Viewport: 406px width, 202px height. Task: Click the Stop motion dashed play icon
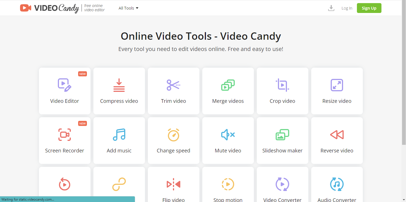(x=228, y=184)
